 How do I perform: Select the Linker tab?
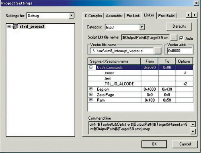[x=149, y=15]
